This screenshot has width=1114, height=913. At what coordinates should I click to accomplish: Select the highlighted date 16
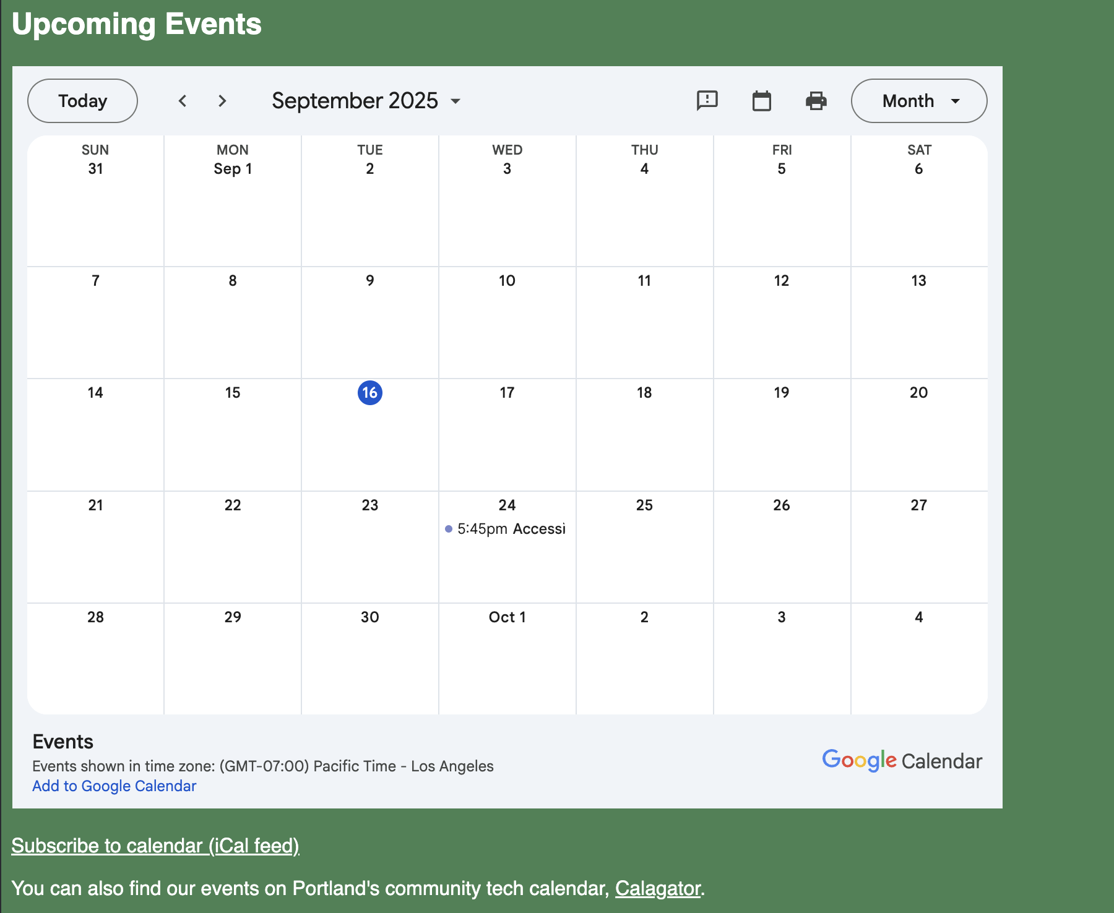(x=370, y=393)
